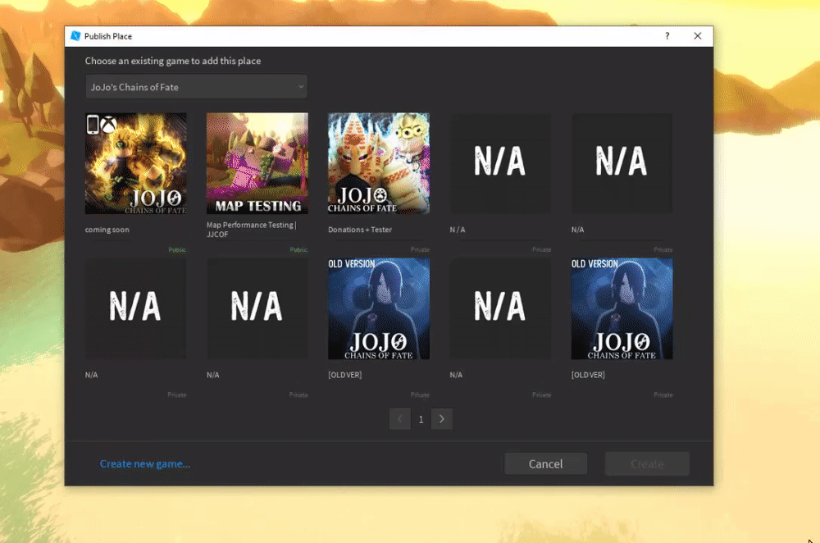This screenshot has width=820, height=543.
Task: Click the 'coming soon' game label
Action: click(107, 230)
